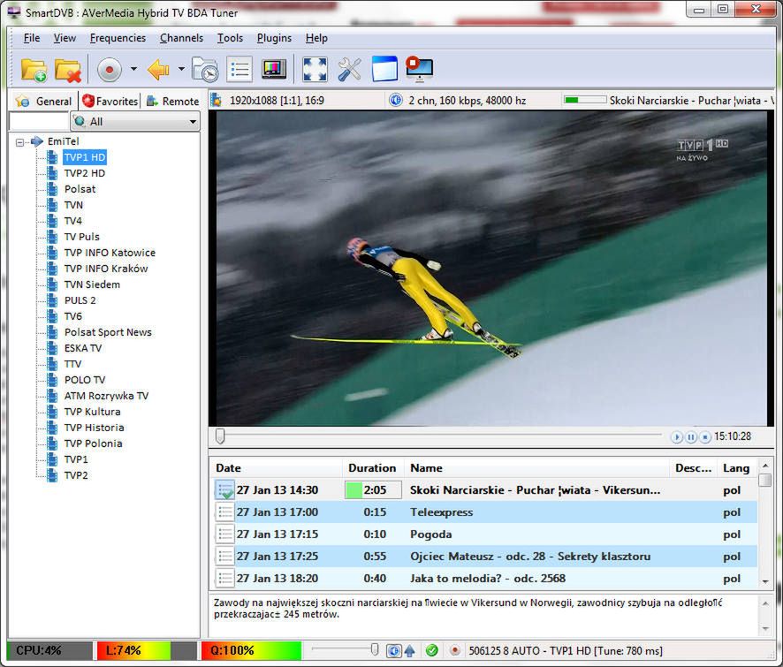Open the Tools menu

(x=230, y=38)
